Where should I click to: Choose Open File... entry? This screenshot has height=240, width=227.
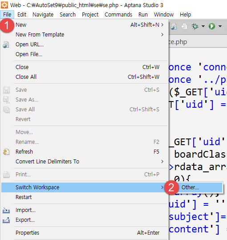click(84, 54)
